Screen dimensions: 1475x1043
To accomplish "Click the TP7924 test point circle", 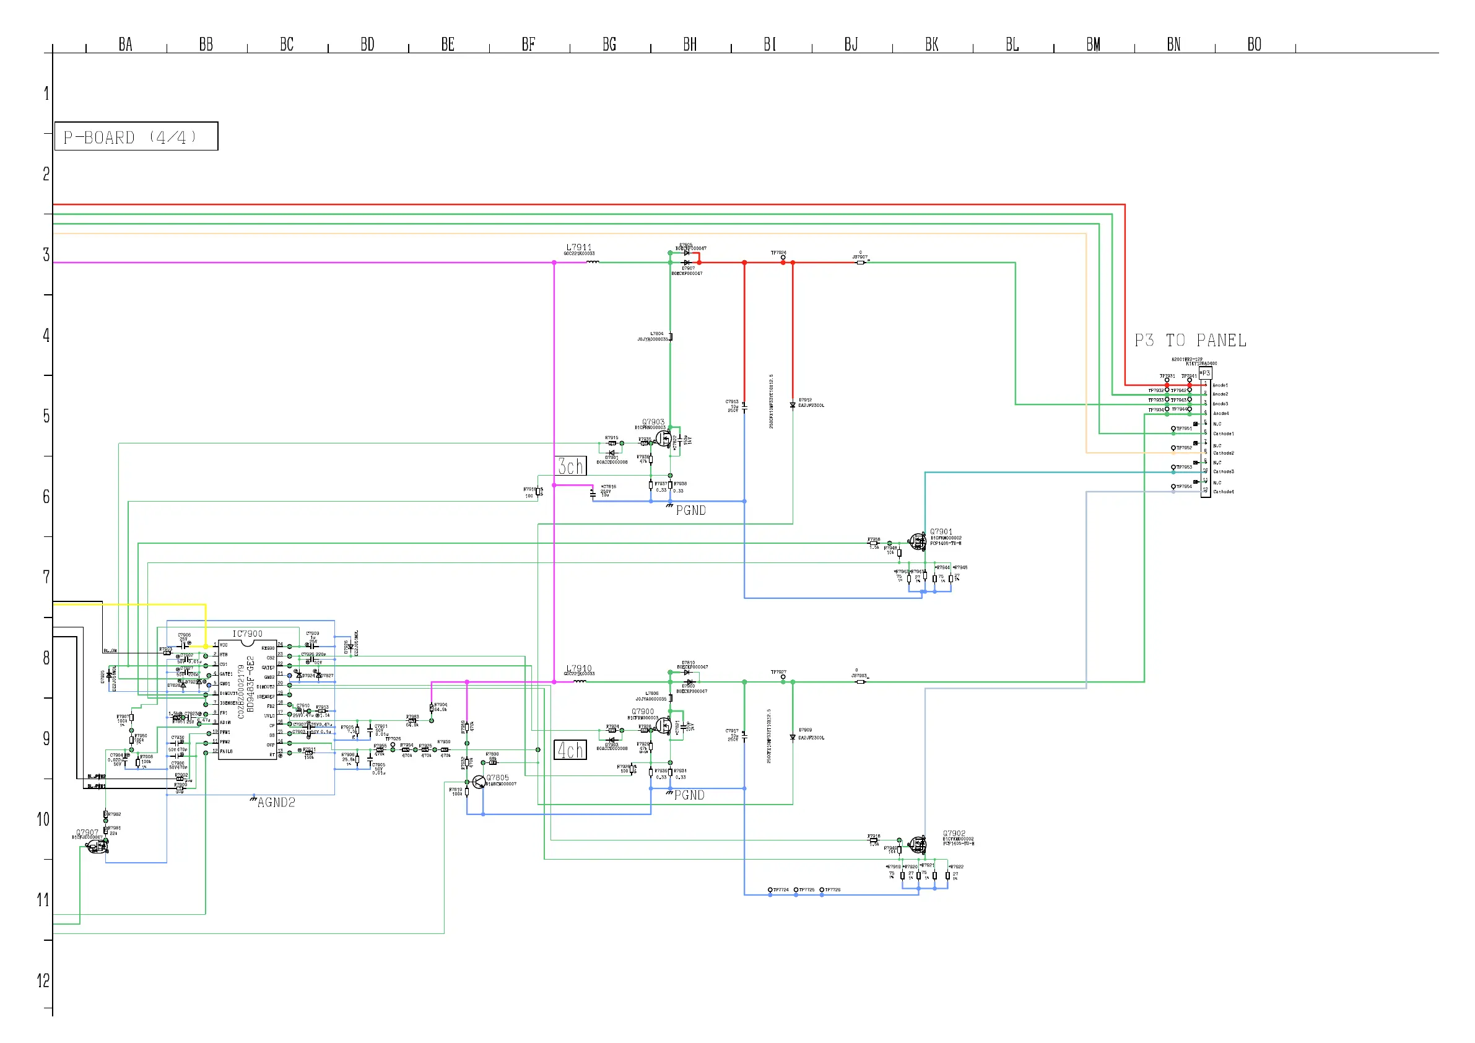I will tap(783, 258).
